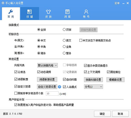Open 自定义短语设置 button
This screenshot has height=118, width=131.
[47, 87]
